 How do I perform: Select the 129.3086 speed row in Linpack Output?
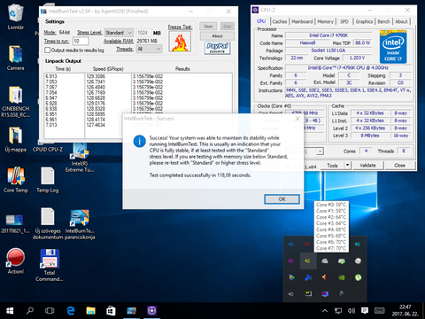(x=95, y=76)
